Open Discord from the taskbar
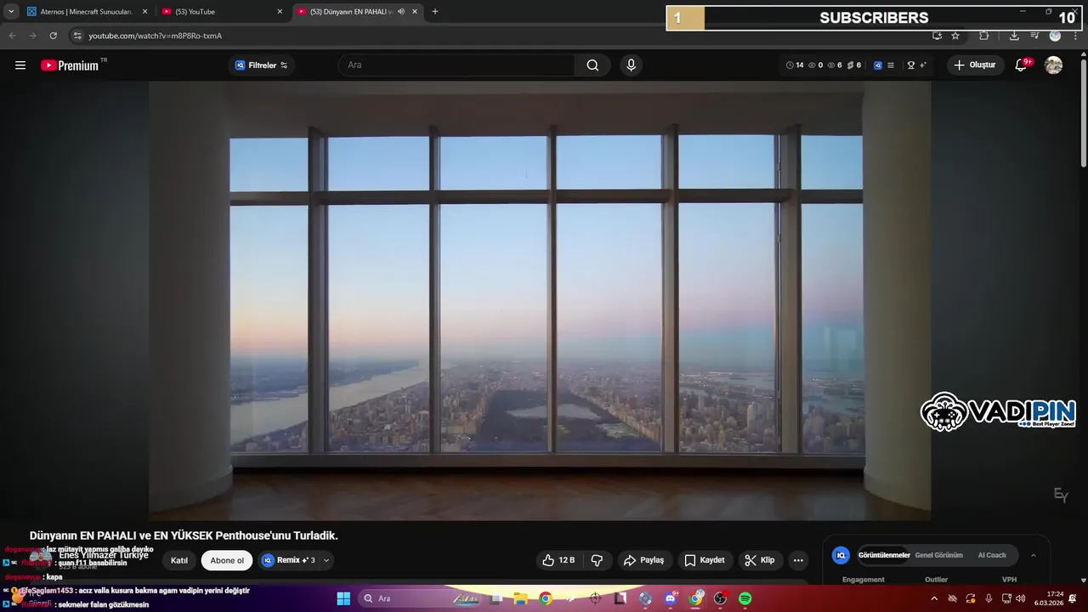Screen dimensions: 1088x612 (671, 598)
